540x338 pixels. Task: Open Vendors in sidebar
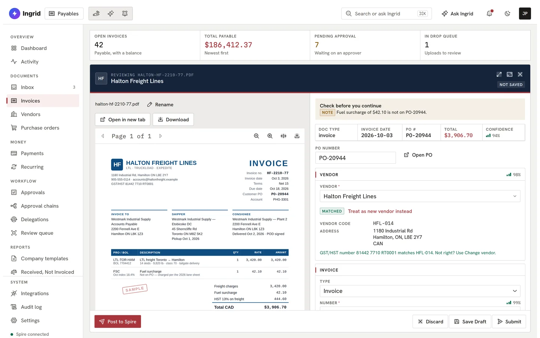tap(43, 114)
